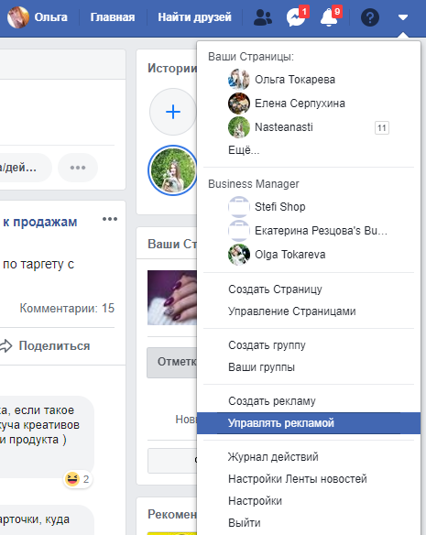Open Найти друзей link

point(194,17)
